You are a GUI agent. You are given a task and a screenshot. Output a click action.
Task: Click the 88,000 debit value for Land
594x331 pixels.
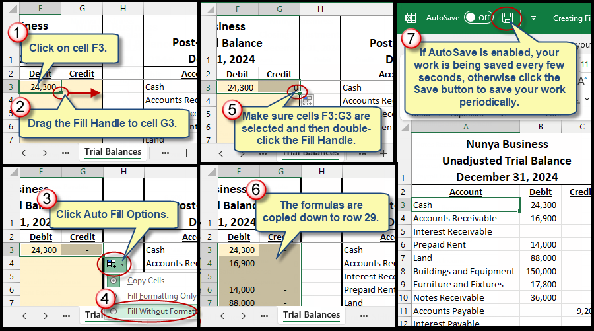pyautogui.click(x=541, y=258)
